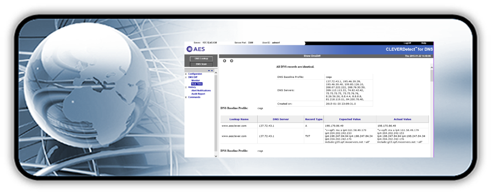Click the 'All DNS records are identical.' message
The image size is (491, 195).
coord(295,67)
